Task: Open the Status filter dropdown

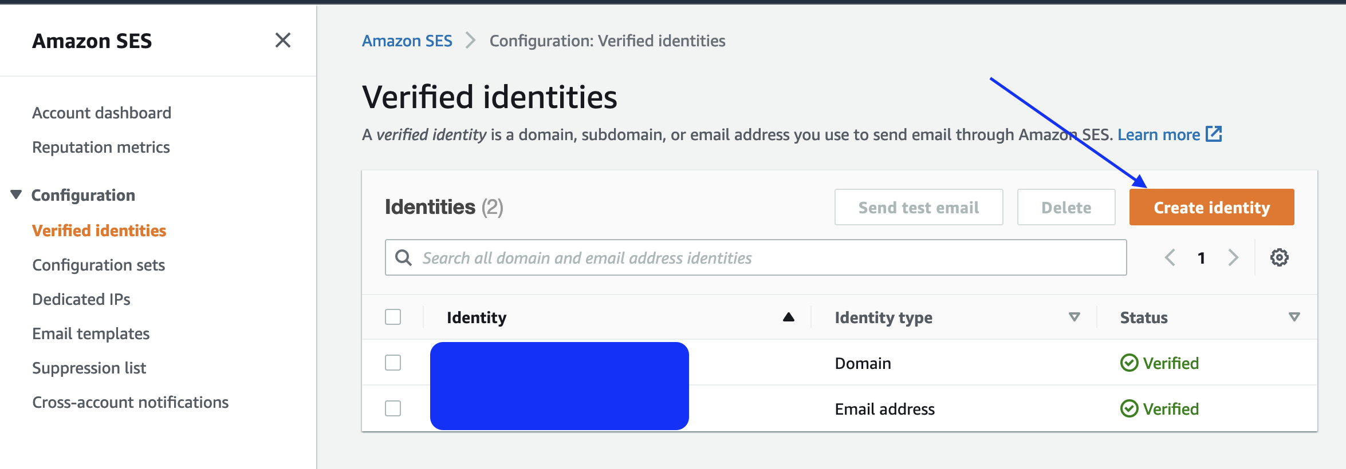Action: (x=1293, y=317)
